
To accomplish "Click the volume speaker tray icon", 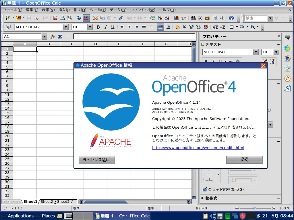I will pos(213,216).
